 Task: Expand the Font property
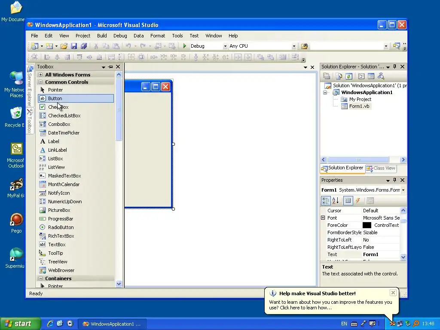(x=323, y=218)
